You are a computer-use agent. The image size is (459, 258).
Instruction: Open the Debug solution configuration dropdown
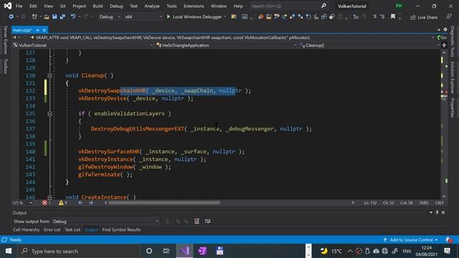point(110,17)
